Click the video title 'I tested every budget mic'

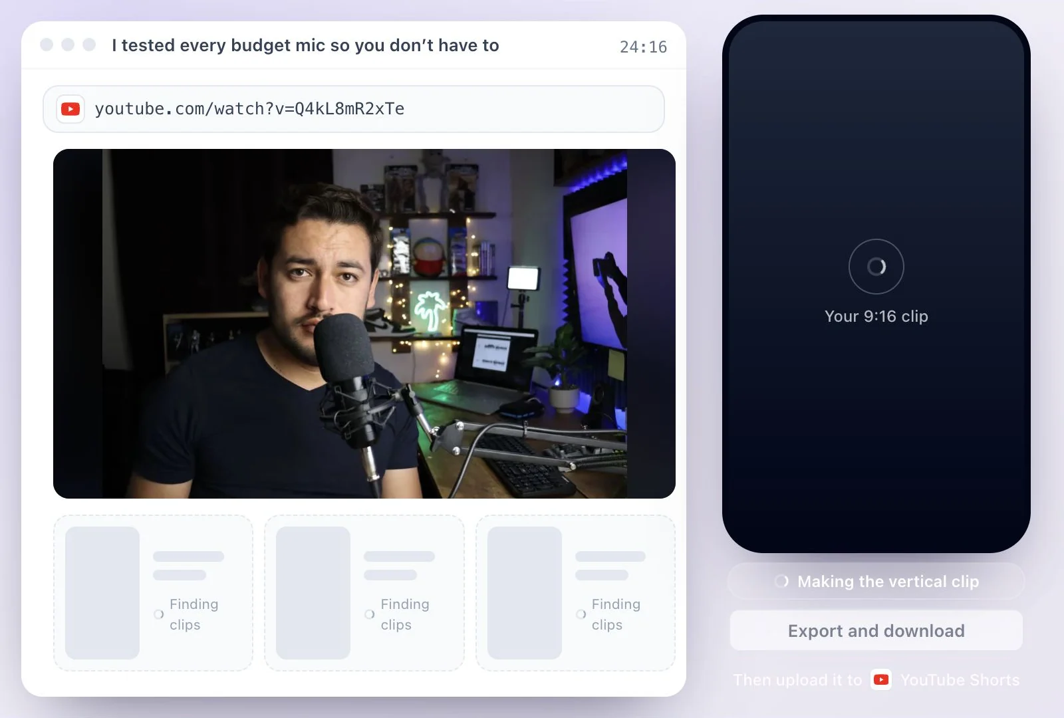[305, 45]
